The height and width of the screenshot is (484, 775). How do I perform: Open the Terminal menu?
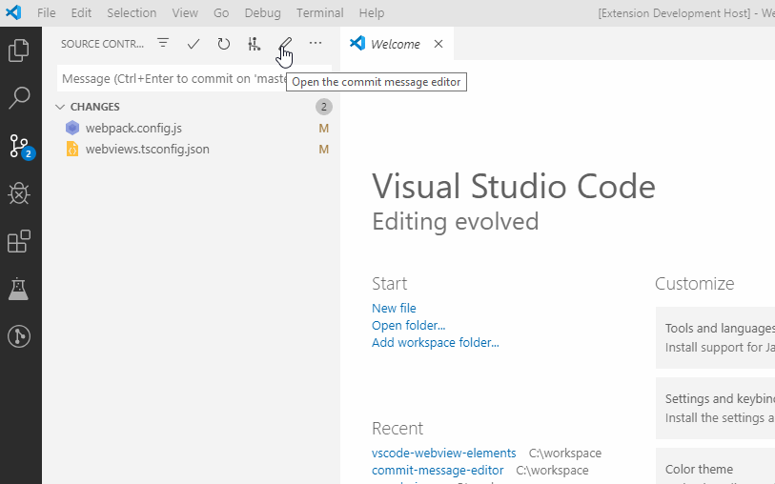coord(319,12)
